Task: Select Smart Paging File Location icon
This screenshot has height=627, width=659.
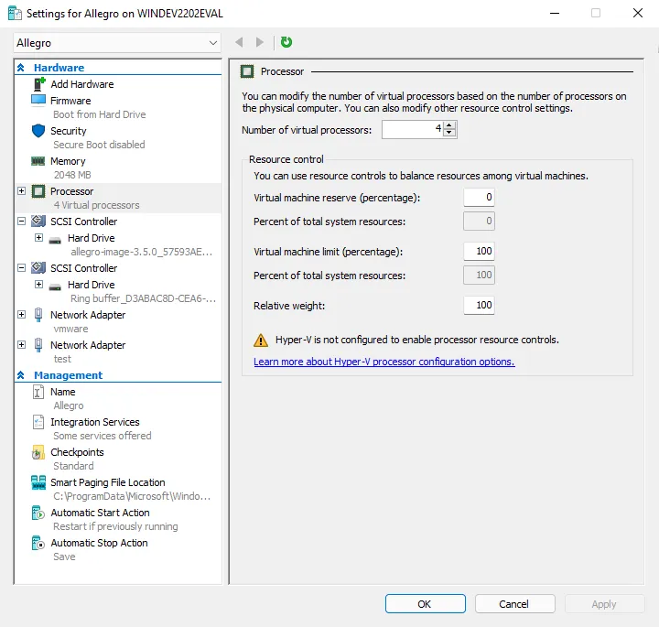Action: click(38, 482)
